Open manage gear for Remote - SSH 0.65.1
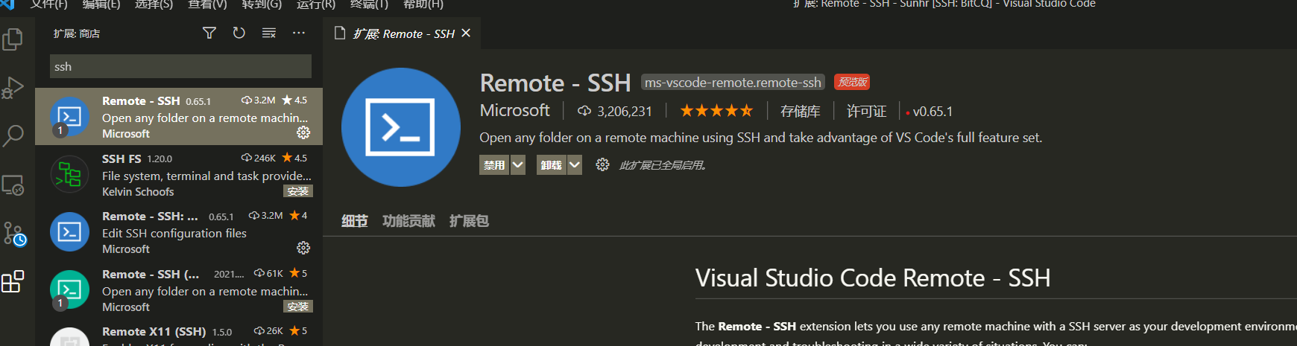The width and height of the screenshot is (1297, 346). (303, 132)
